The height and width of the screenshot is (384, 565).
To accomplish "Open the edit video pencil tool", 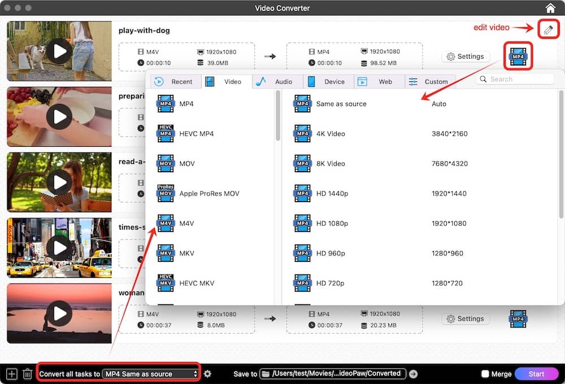I will tap(547, 28).
